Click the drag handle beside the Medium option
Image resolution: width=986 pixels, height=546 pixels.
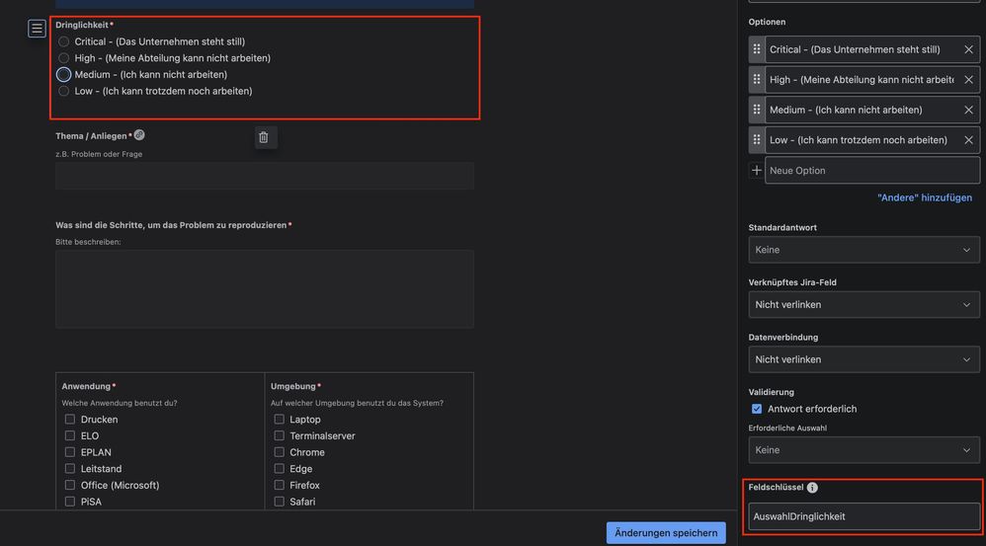click(x=757, y=110)
